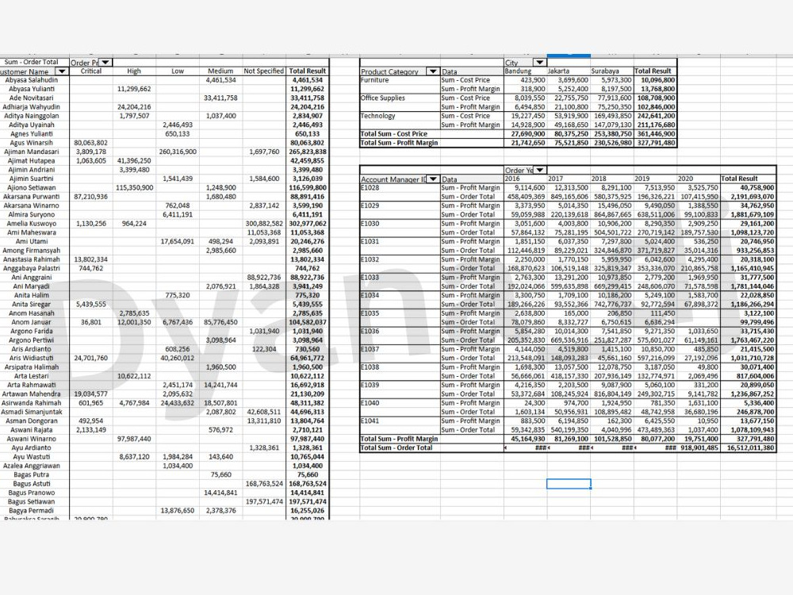Click the 'Bandung' column header
The height and width of the screenshot is (595, 793).
pos(525,71)
